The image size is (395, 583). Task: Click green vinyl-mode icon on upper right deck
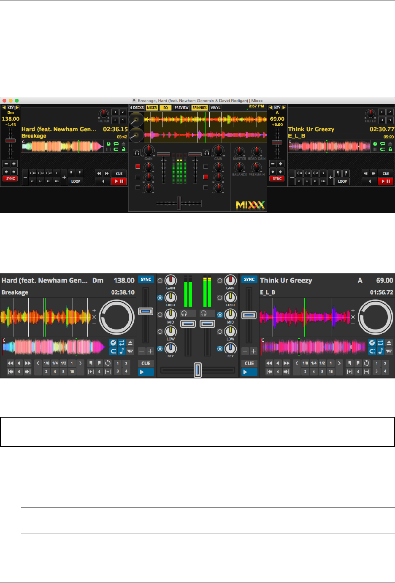pos(375,143)
